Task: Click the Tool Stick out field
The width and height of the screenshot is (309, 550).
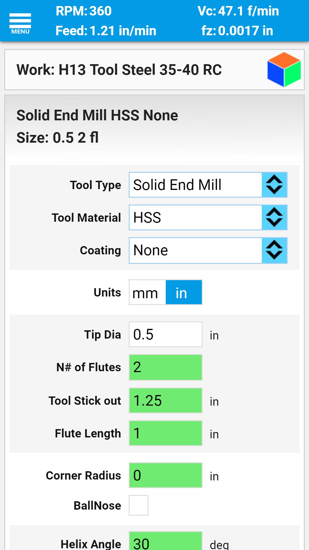Action: 165,400
